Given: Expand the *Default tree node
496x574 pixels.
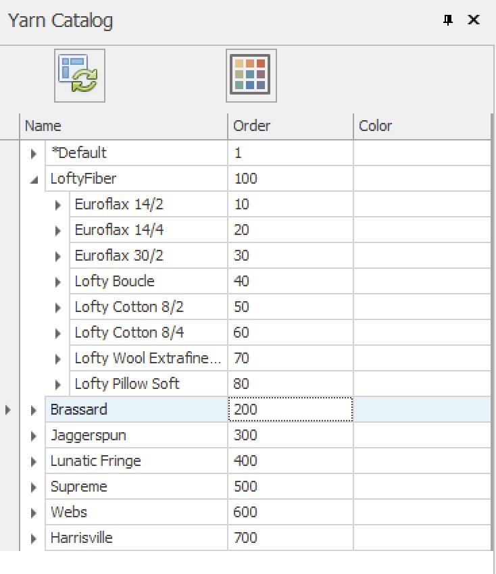Looking at the screenshot, I should (33, 153).
